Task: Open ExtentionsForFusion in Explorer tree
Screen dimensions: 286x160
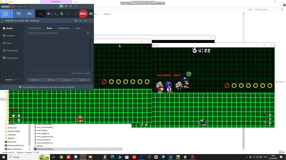Action: click(x=16, y=145)
